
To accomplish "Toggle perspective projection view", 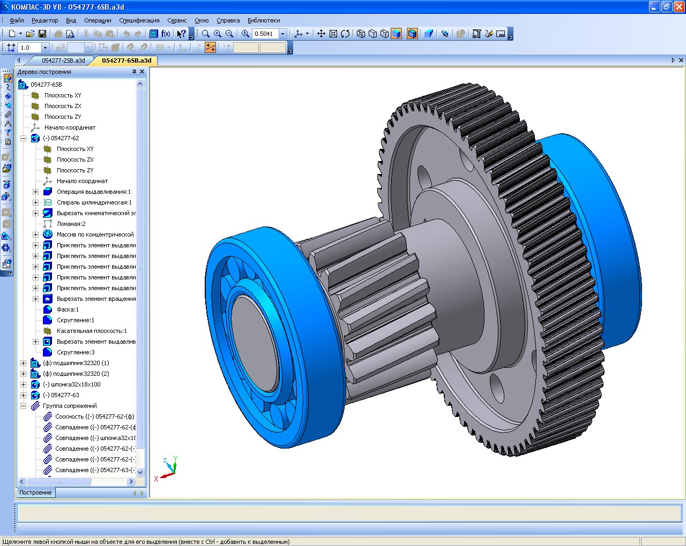I will [x=429, y=34].
